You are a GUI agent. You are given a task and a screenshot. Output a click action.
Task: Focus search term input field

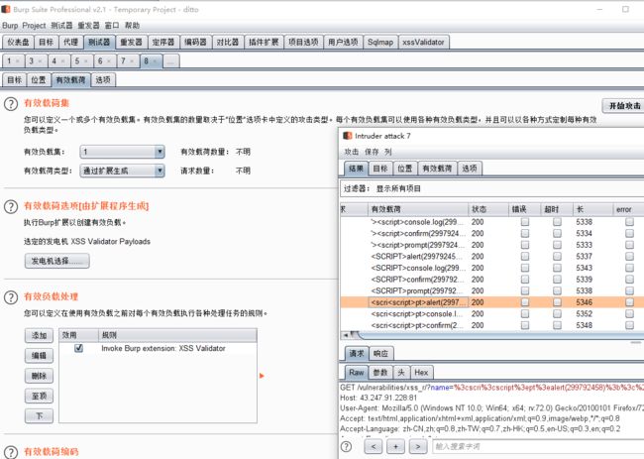click(x=538, y=447)
